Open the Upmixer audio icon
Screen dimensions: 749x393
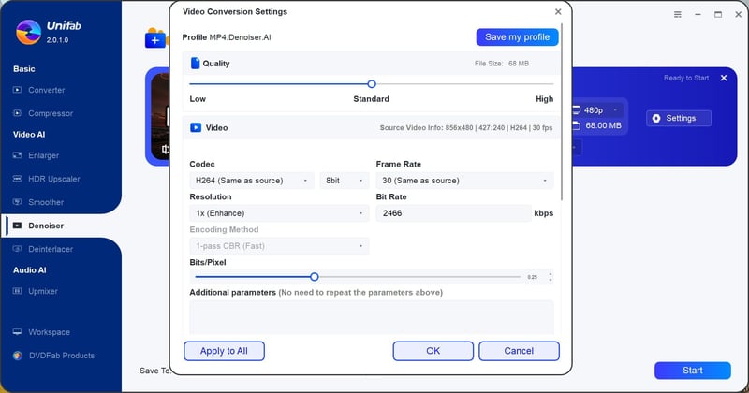coord(18,291)
